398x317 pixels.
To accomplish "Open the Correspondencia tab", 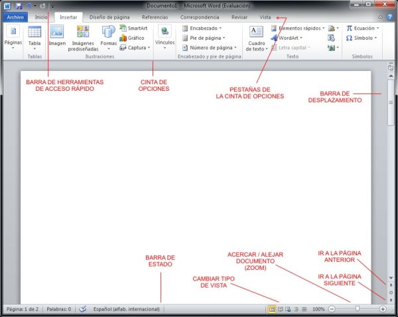I will tap(200, 17).
